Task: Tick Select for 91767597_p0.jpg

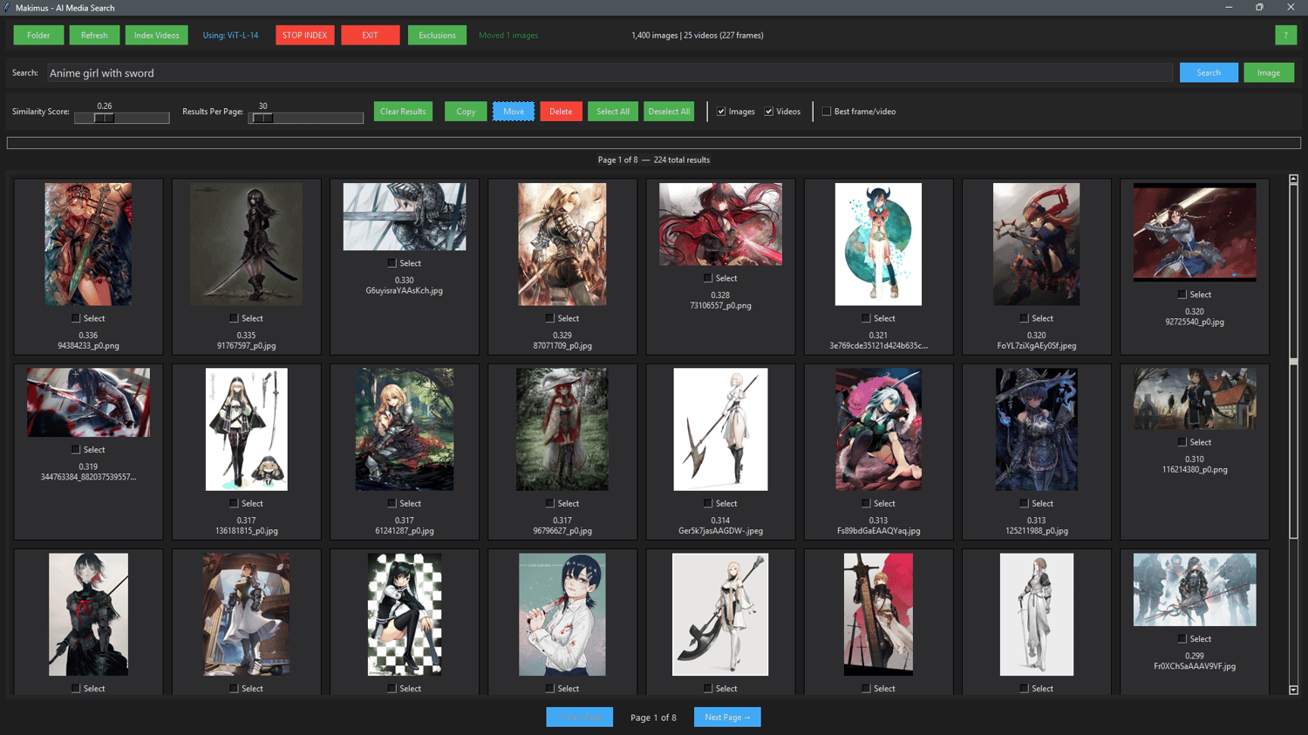Action: [234, 318]
